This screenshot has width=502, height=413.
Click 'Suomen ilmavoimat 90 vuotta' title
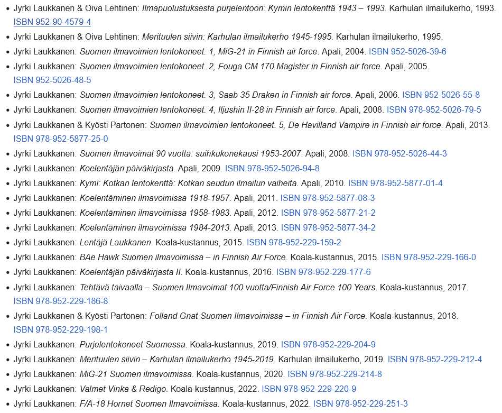coord(136,153)
